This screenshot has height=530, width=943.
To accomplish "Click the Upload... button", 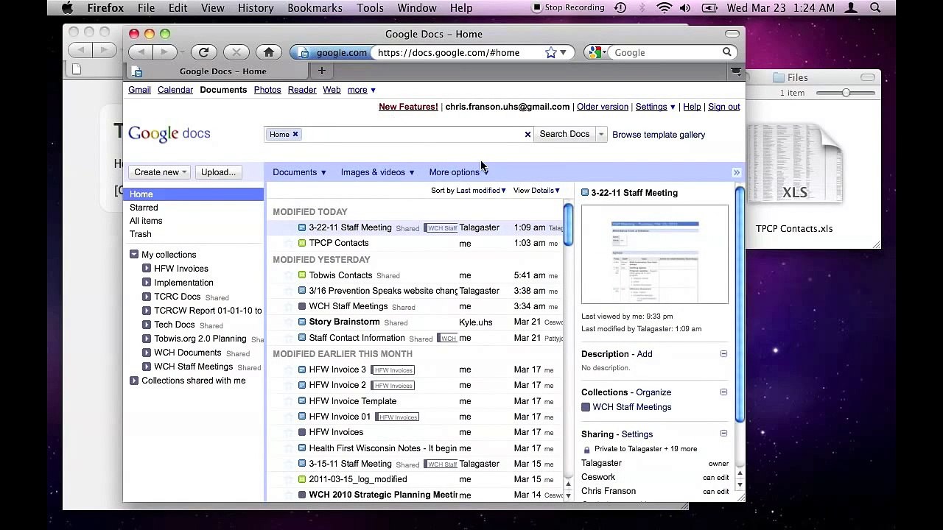I will tap(218, 172).
